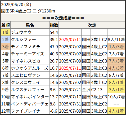Click the blue 2着 finishing position cell
The image size is (126, 115).
point(6,39)
